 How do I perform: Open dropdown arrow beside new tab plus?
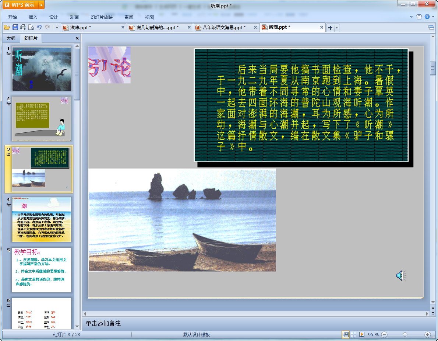[336, 28]
